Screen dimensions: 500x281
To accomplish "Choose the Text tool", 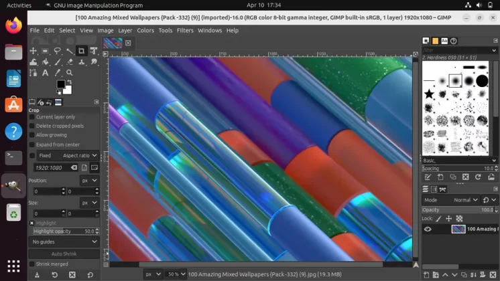I will coord(45,73).
